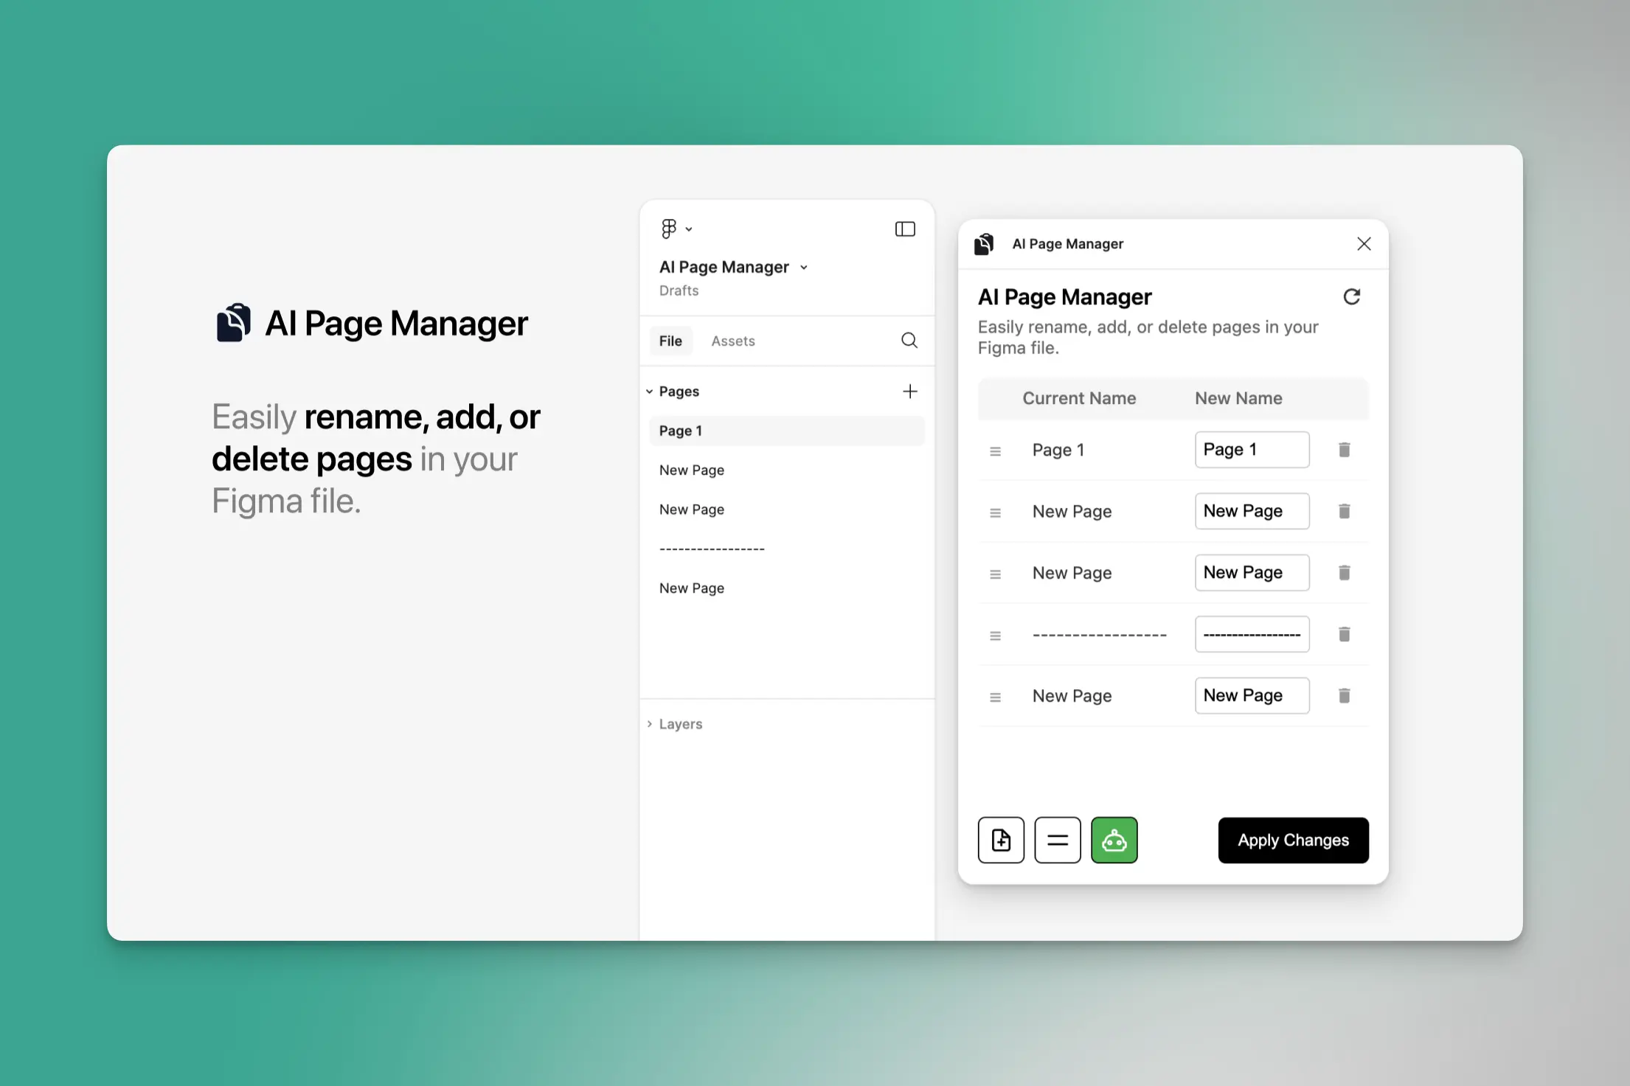The width and height of the screenshot is (1630, 1086).
Task: Click trash icon for the dashed separator row
Action: (x=1344, y=634)
